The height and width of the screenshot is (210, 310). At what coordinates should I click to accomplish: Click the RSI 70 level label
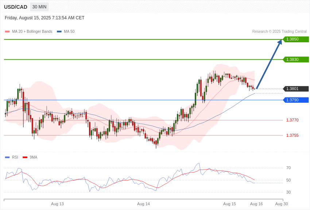coord(288,168)
